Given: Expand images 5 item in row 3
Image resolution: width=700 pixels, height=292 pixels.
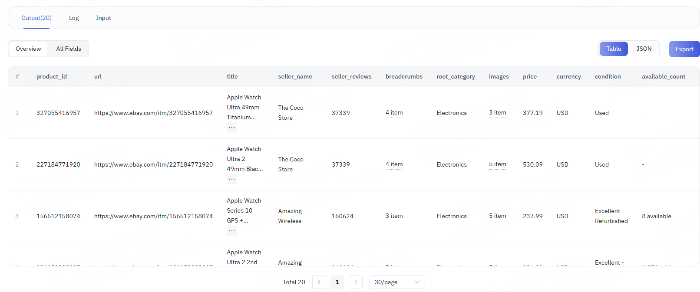Looking at the screenshot, I should 497,216.
